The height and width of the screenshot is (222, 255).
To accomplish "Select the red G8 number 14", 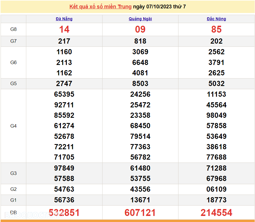I will tap(64, 29).
